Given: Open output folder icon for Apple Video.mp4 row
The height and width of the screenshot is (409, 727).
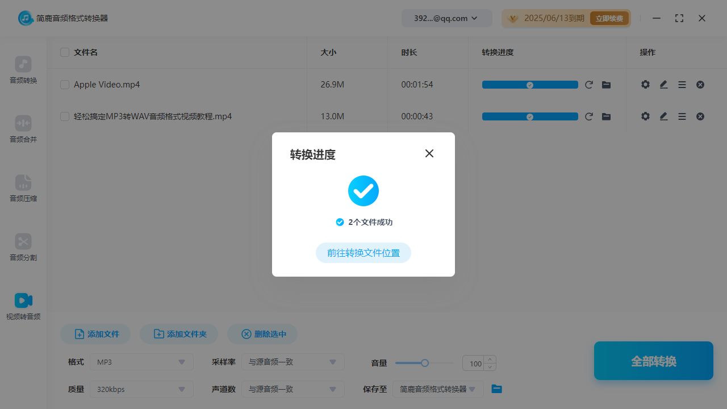Looking at the screenshot, I should click(606, 84).
